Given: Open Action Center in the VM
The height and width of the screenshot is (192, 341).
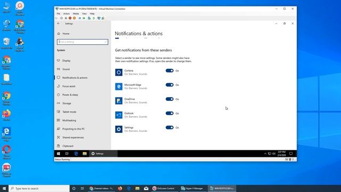Looking at the screenshot, I should pyautogui.click(x=291, y=154).
